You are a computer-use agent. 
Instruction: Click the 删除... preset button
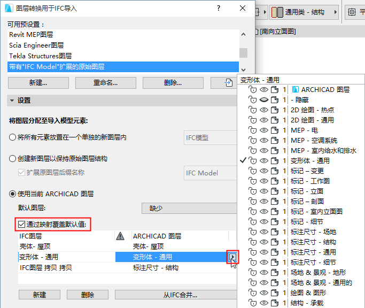click(173, 83)
